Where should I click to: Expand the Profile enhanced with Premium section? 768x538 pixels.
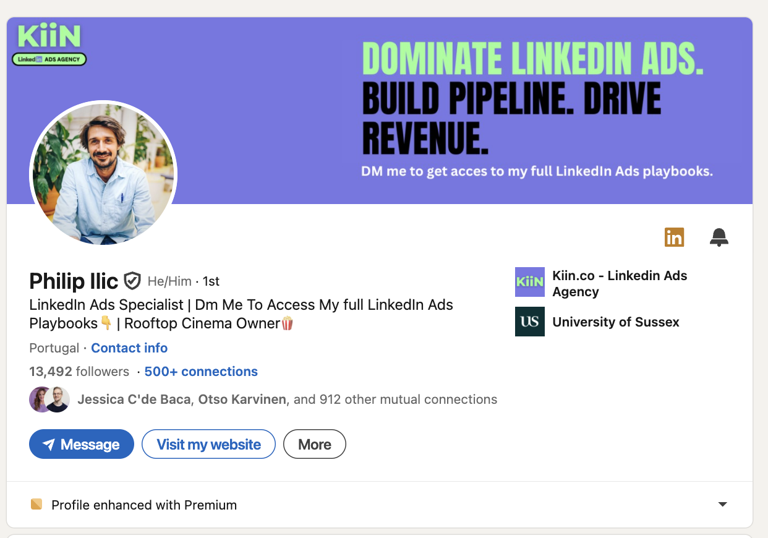(x=722, y=504)
